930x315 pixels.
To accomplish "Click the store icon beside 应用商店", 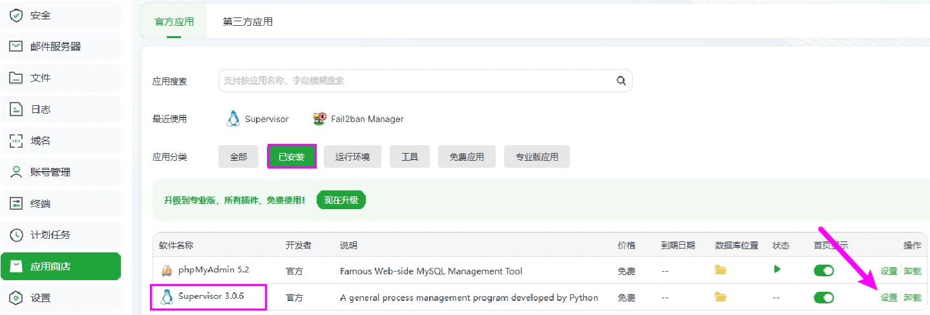I will pos(16,267).
